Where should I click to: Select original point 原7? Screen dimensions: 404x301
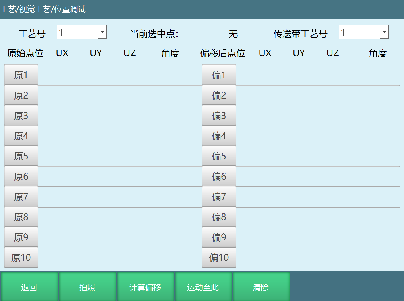click(21, 197)
